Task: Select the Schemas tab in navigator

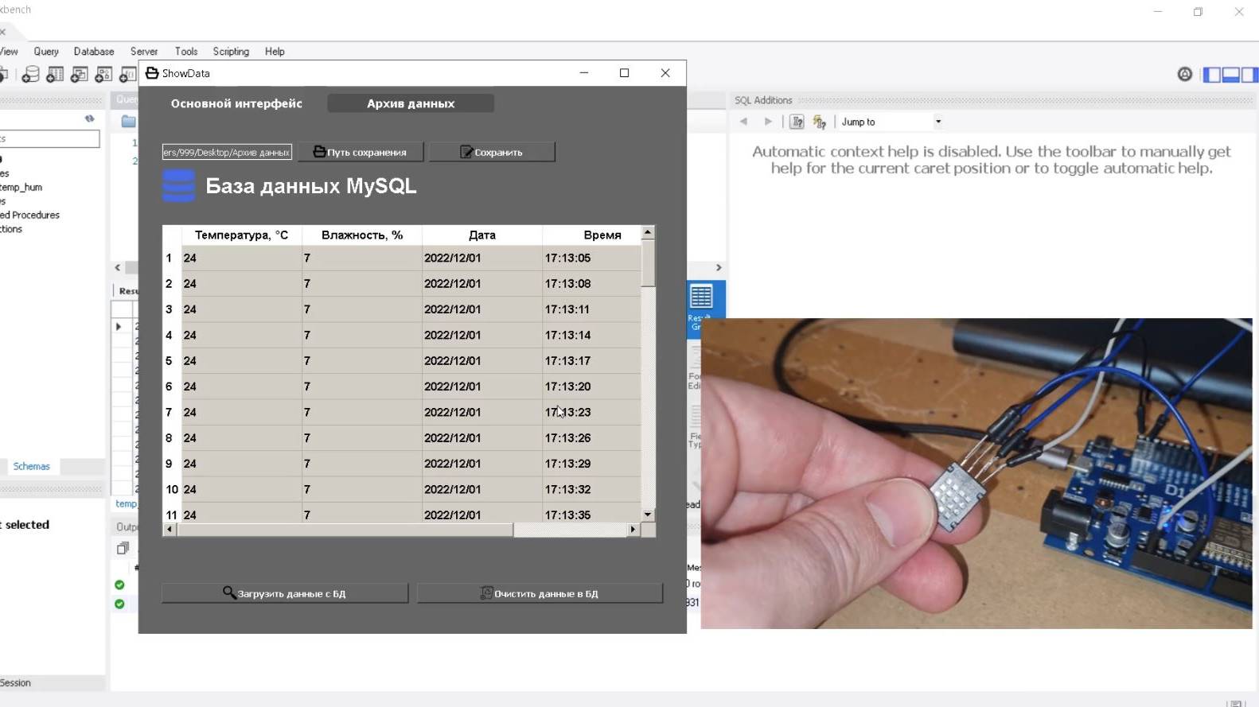Action: click(x=31, y=466)
